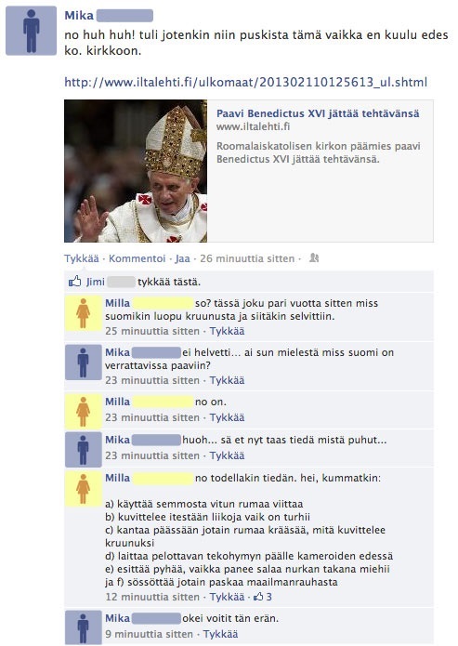Like the 12 minuuttia sitten comment
The width and height of the screenshot is (458, 646).
coord(227,597)
